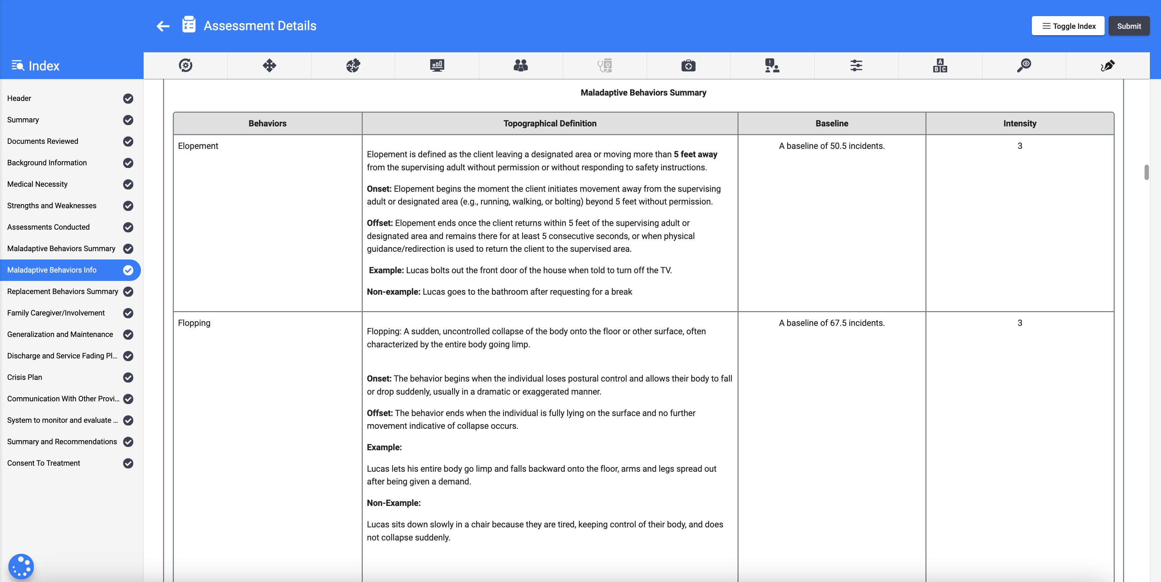Select Maladaptive Behaviors Summary in index
1161x582 pixels.
61,248
